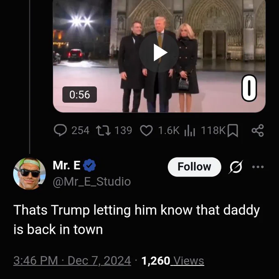Open the Dec 7, 2024 date link
Image resolution: width=279 pixels, height=279 pixels.
pyautogui.click(x=99, y=261)
